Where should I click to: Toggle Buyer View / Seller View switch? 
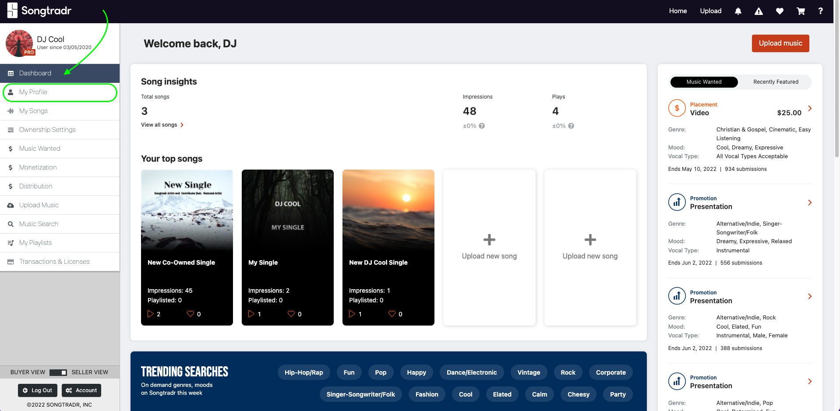coord(58,372)
